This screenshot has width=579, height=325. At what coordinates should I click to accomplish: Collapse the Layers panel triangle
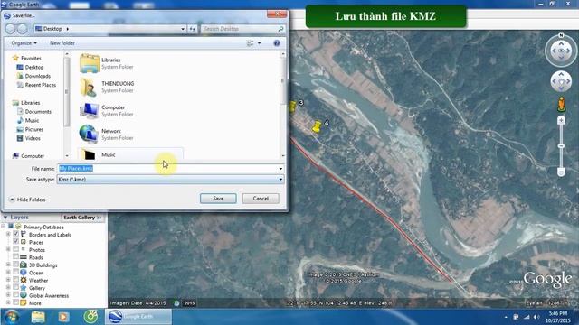[5, 218]
